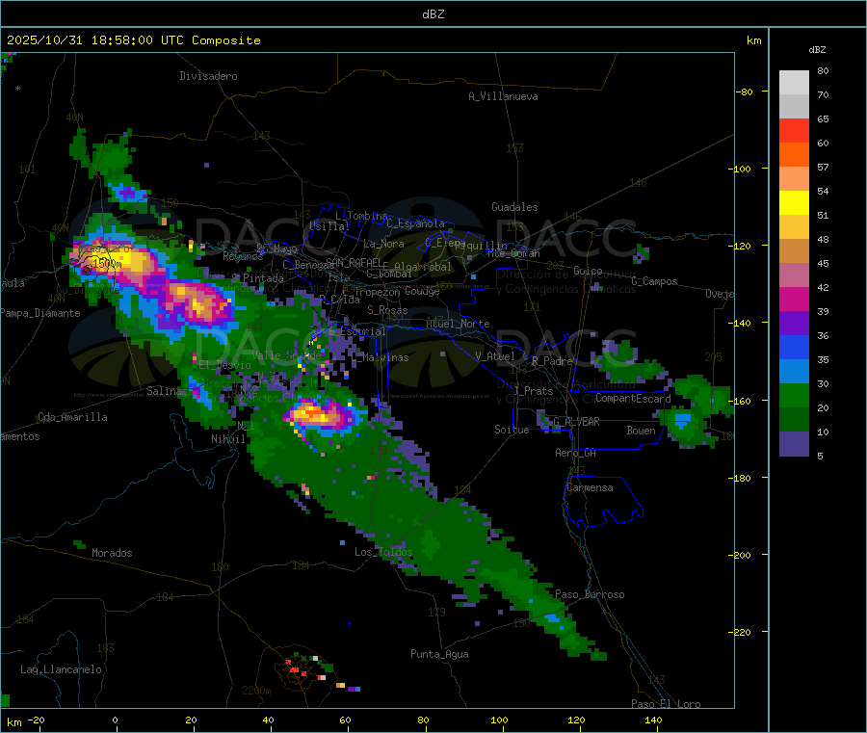Click the Pampa_Diamante label
The height and width of the screenshot is (733, 867).
tap(40, 313)
